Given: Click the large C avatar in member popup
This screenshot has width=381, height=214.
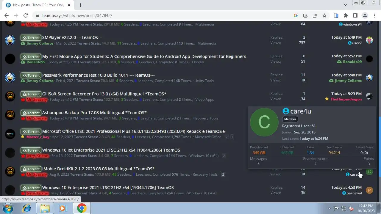Looking at the screenshot, I should [264, 122].
